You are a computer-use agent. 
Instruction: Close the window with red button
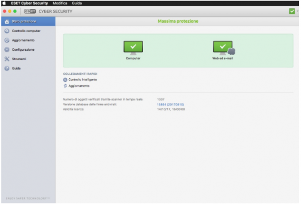click(4, 11)
